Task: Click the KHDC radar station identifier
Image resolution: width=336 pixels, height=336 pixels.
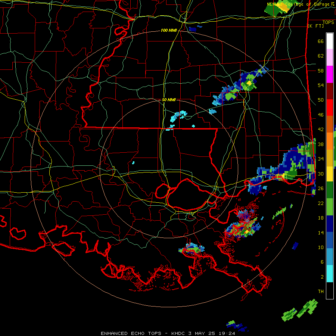Action: click(x=179, y=333)
